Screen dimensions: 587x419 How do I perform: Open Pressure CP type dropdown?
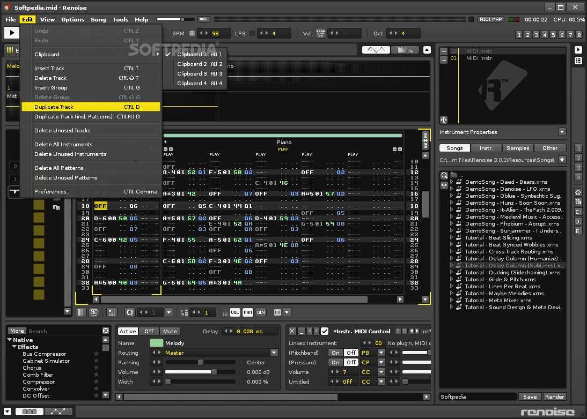tap(381, 363)
